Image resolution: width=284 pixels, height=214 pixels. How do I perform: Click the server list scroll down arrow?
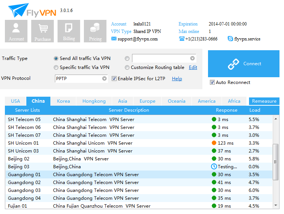pos(276,205)
